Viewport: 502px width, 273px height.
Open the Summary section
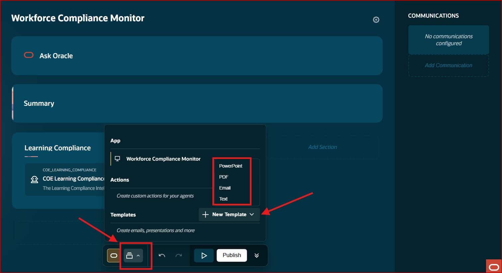(197, 103)
